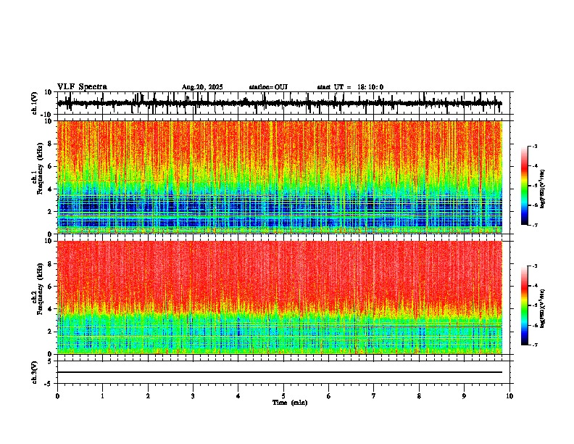574x444 pixels.
Task: Click the "2" kHz tick on ch.2 spectrogram axis
Action: click(51, 332)
